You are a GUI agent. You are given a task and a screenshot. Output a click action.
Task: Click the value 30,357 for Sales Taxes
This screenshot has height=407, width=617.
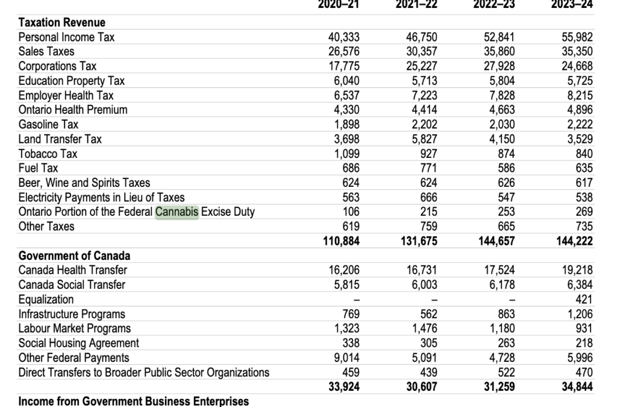pos(421,52)
